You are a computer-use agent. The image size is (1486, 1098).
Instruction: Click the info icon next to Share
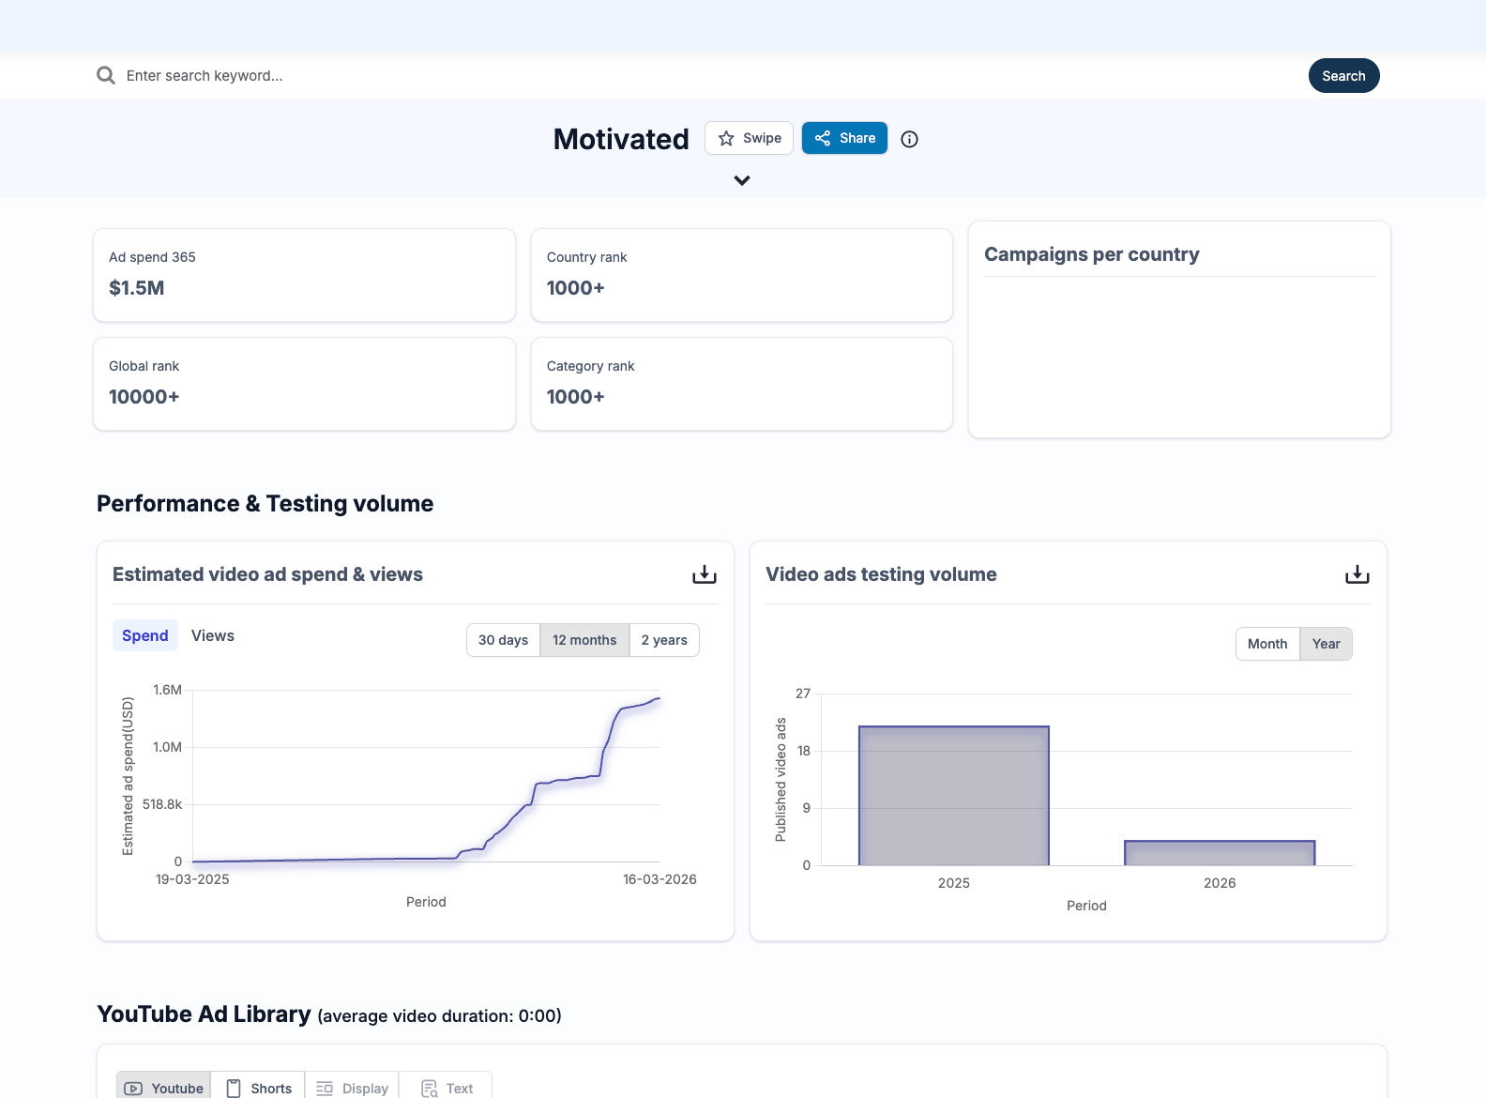coord(909,139)
